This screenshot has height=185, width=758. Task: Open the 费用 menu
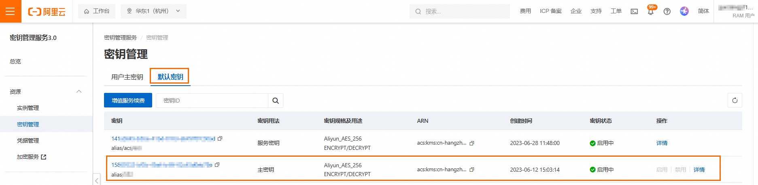525,11
